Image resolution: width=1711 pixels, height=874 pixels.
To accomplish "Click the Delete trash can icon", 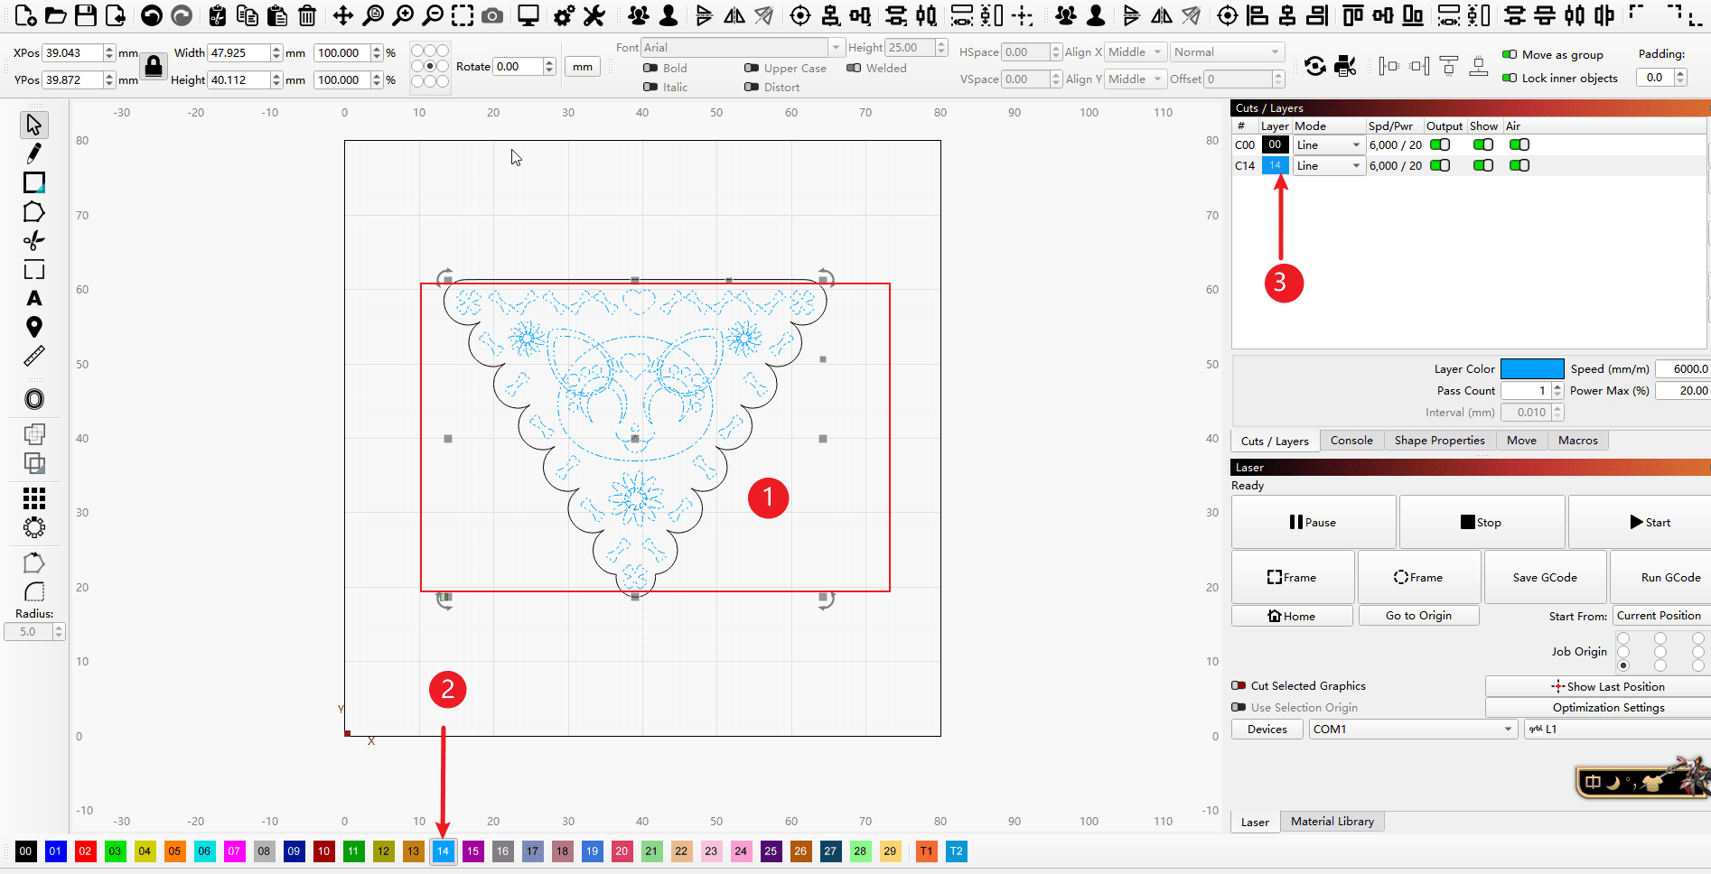I will click(x=307, y=15).
